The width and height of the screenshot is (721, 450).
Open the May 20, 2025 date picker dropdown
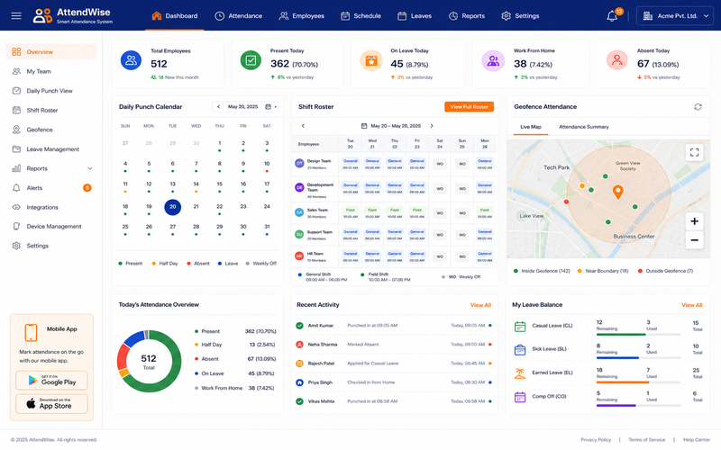click(269, 106)
